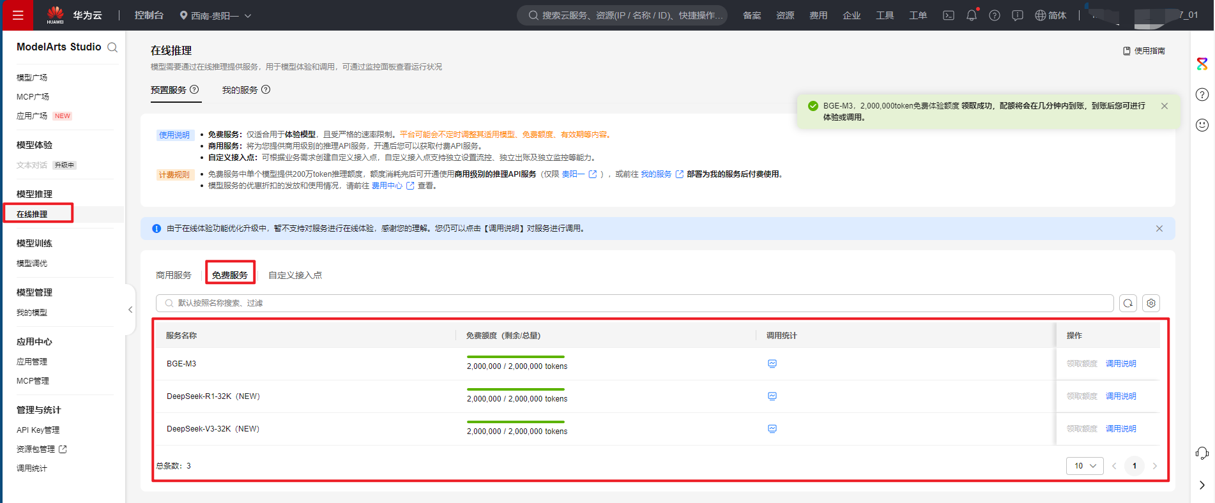Image resolution: width=1215 pixels, height=503 pixels.
Task: Open the colorful assistant icon on right rail
Action: (x=1202, y=64)
